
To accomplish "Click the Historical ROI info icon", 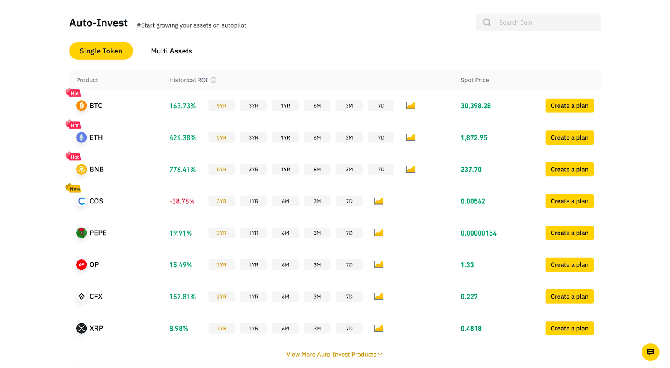I will click(213, 80).
